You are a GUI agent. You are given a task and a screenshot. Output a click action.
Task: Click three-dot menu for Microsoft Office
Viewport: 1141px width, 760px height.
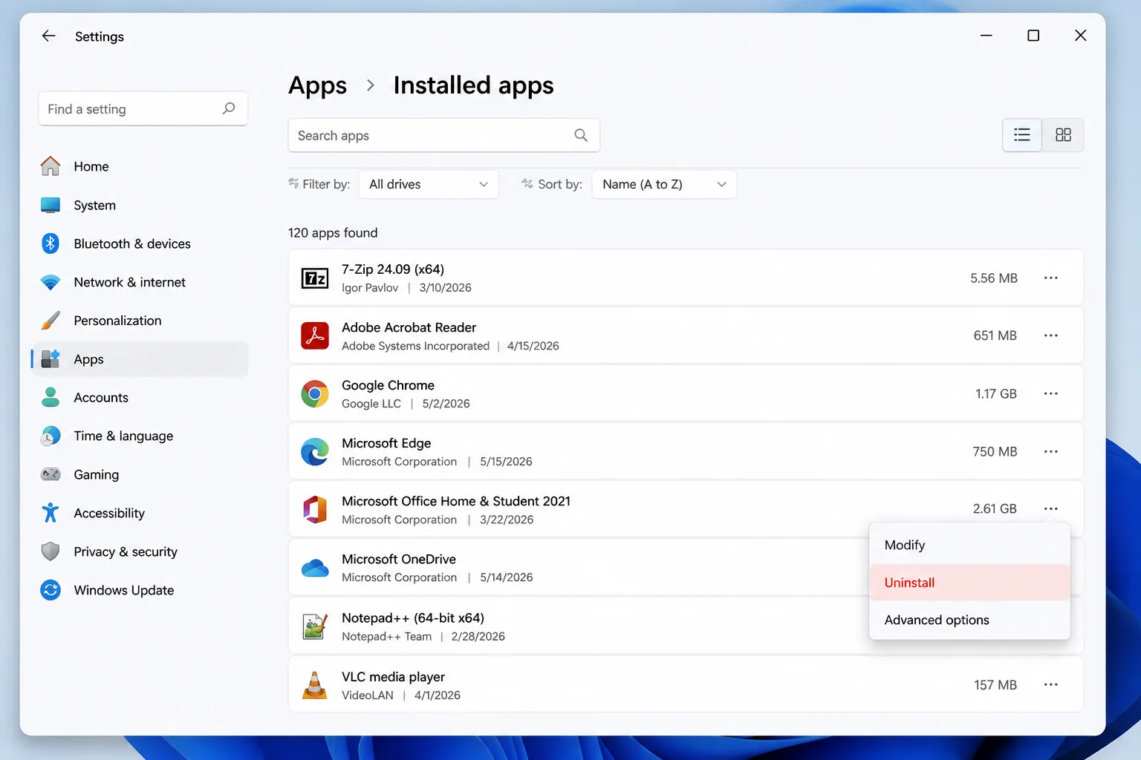coord(1050,508)
